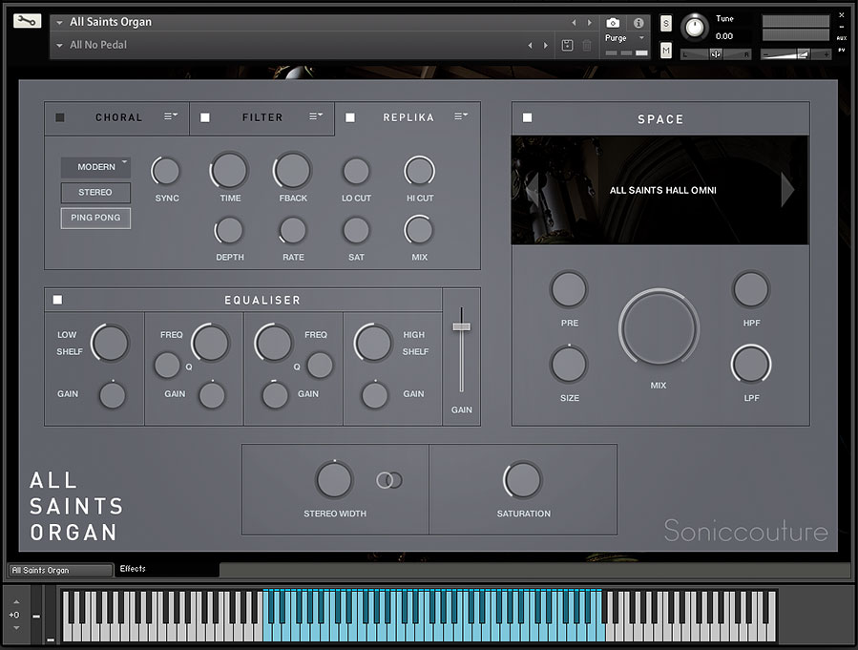Switch to the CHORAL effect tab

118,117
